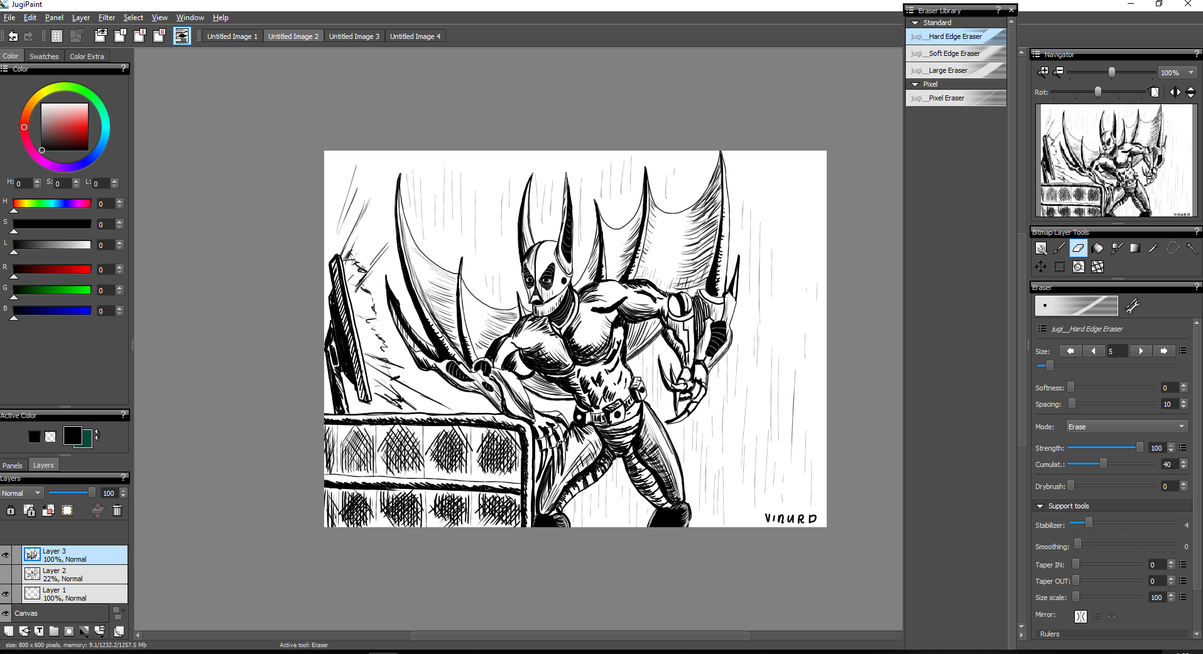Select the Brush tool in Bitmap Layer Tools
This screenshot has height=654, width=1203.
pyautogui.click(x=1060, y=248)
